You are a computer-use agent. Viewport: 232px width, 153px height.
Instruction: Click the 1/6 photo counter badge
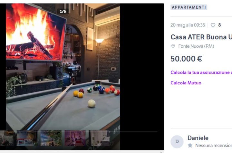63,11
